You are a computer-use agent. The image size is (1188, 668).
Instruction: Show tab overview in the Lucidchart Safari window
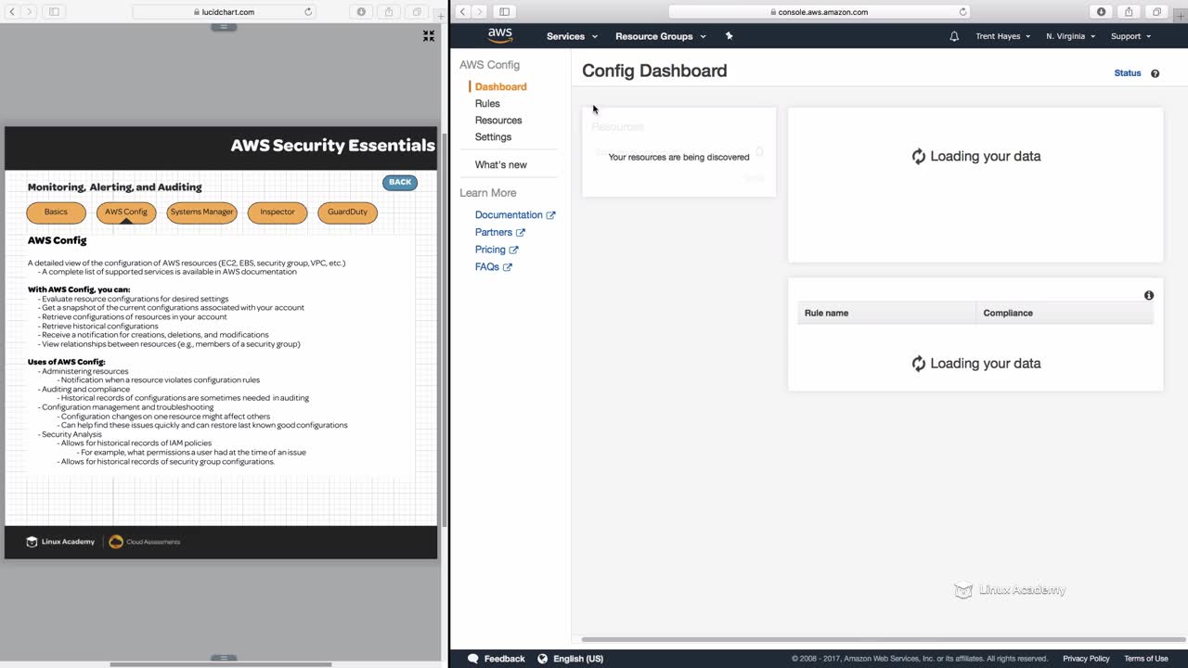417,12
